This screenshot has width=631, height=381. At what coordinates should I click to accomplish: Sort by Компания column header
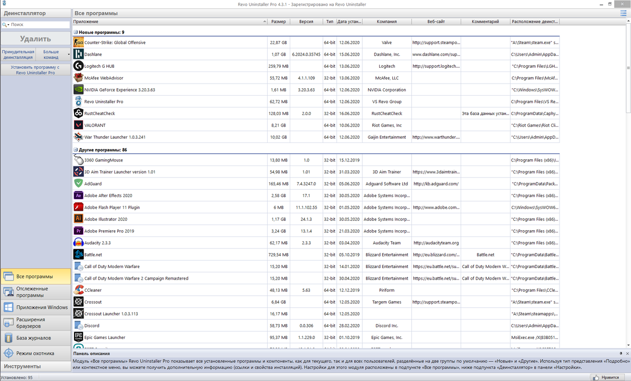click(x=386, y=22)
